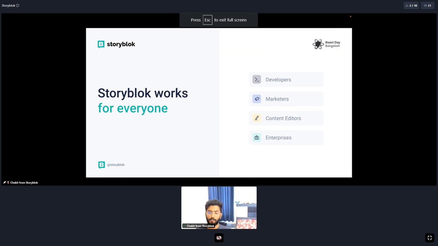Click the React Day Bangalore logo

coord(326,44)
